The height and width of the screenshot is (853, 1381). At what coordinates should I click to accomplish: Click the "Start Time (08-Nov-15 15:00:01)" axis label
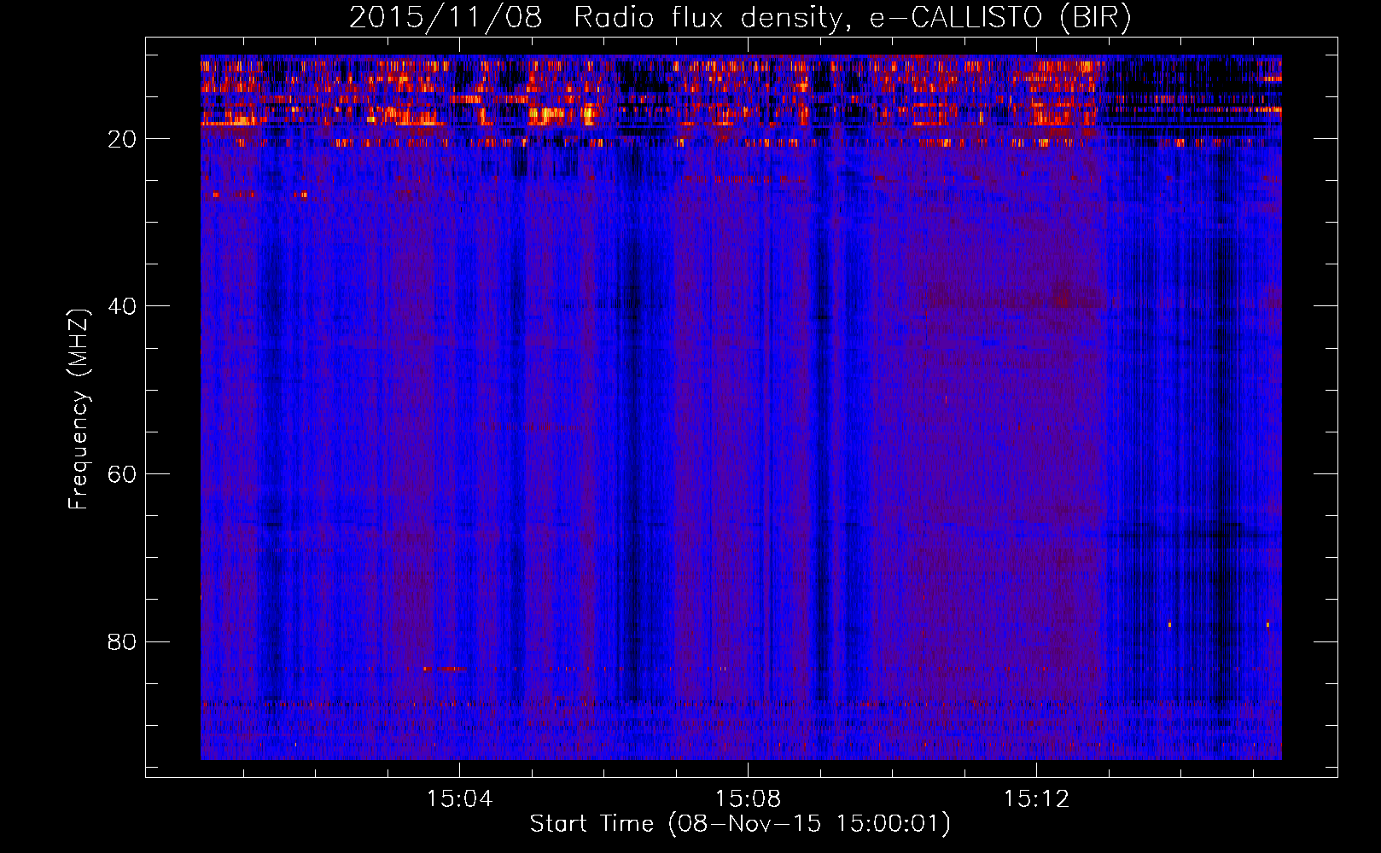coord(740,824)
